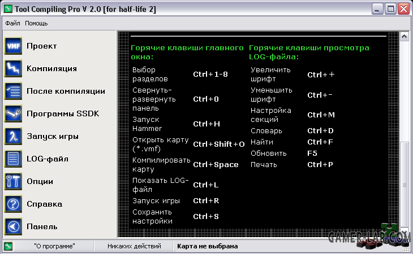Click the back-arrow Panel icon
The width and height of the screenshot is (413, 254).
click(13, 226)
